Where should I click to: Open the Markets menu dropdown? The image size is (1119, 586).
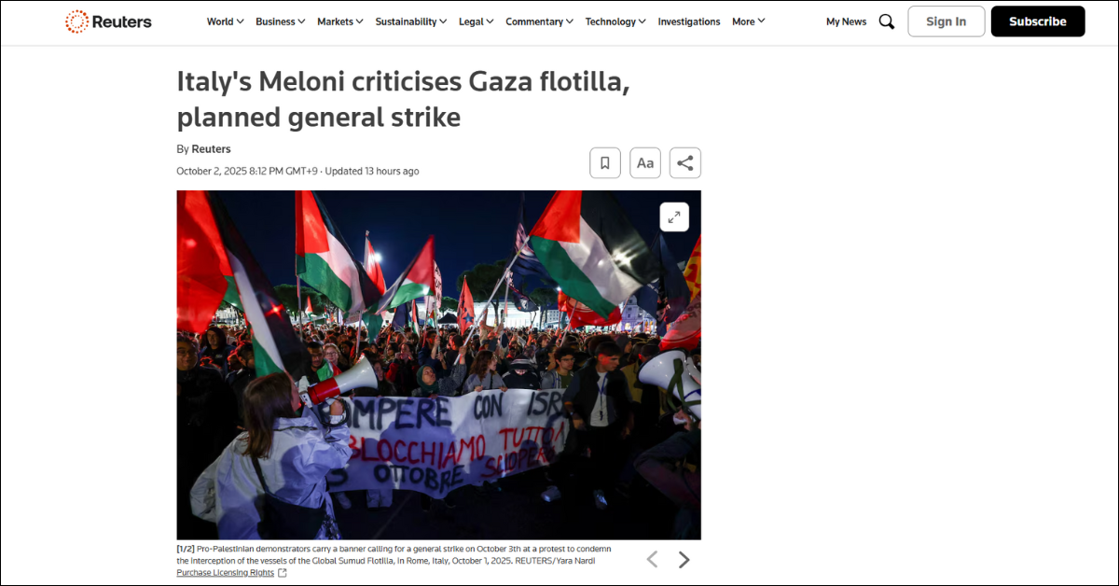pos(340,21)
